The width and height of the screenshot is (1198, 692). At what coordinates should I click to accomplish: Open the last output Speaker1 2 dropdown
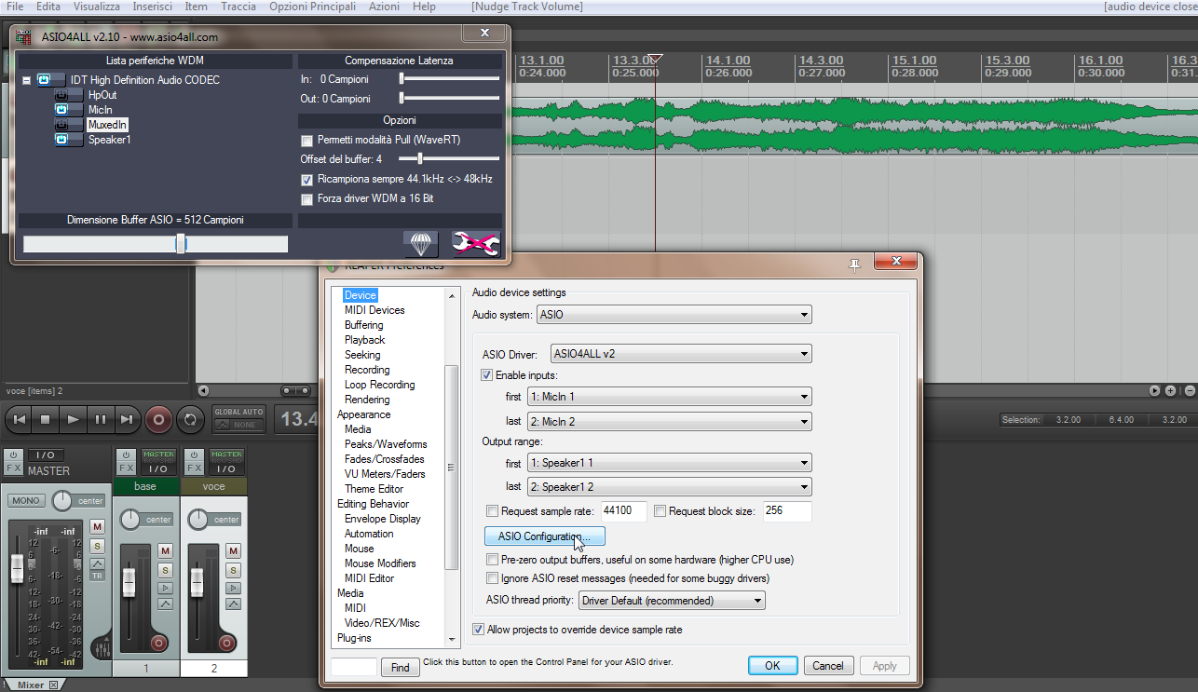point(669,487)
